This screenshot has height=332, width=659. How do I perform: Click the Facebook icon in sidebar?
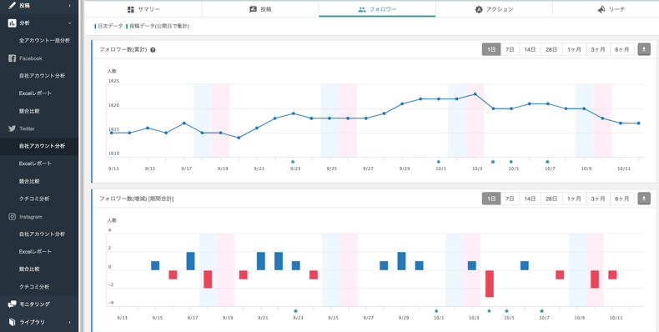click(x=12, y=58)
